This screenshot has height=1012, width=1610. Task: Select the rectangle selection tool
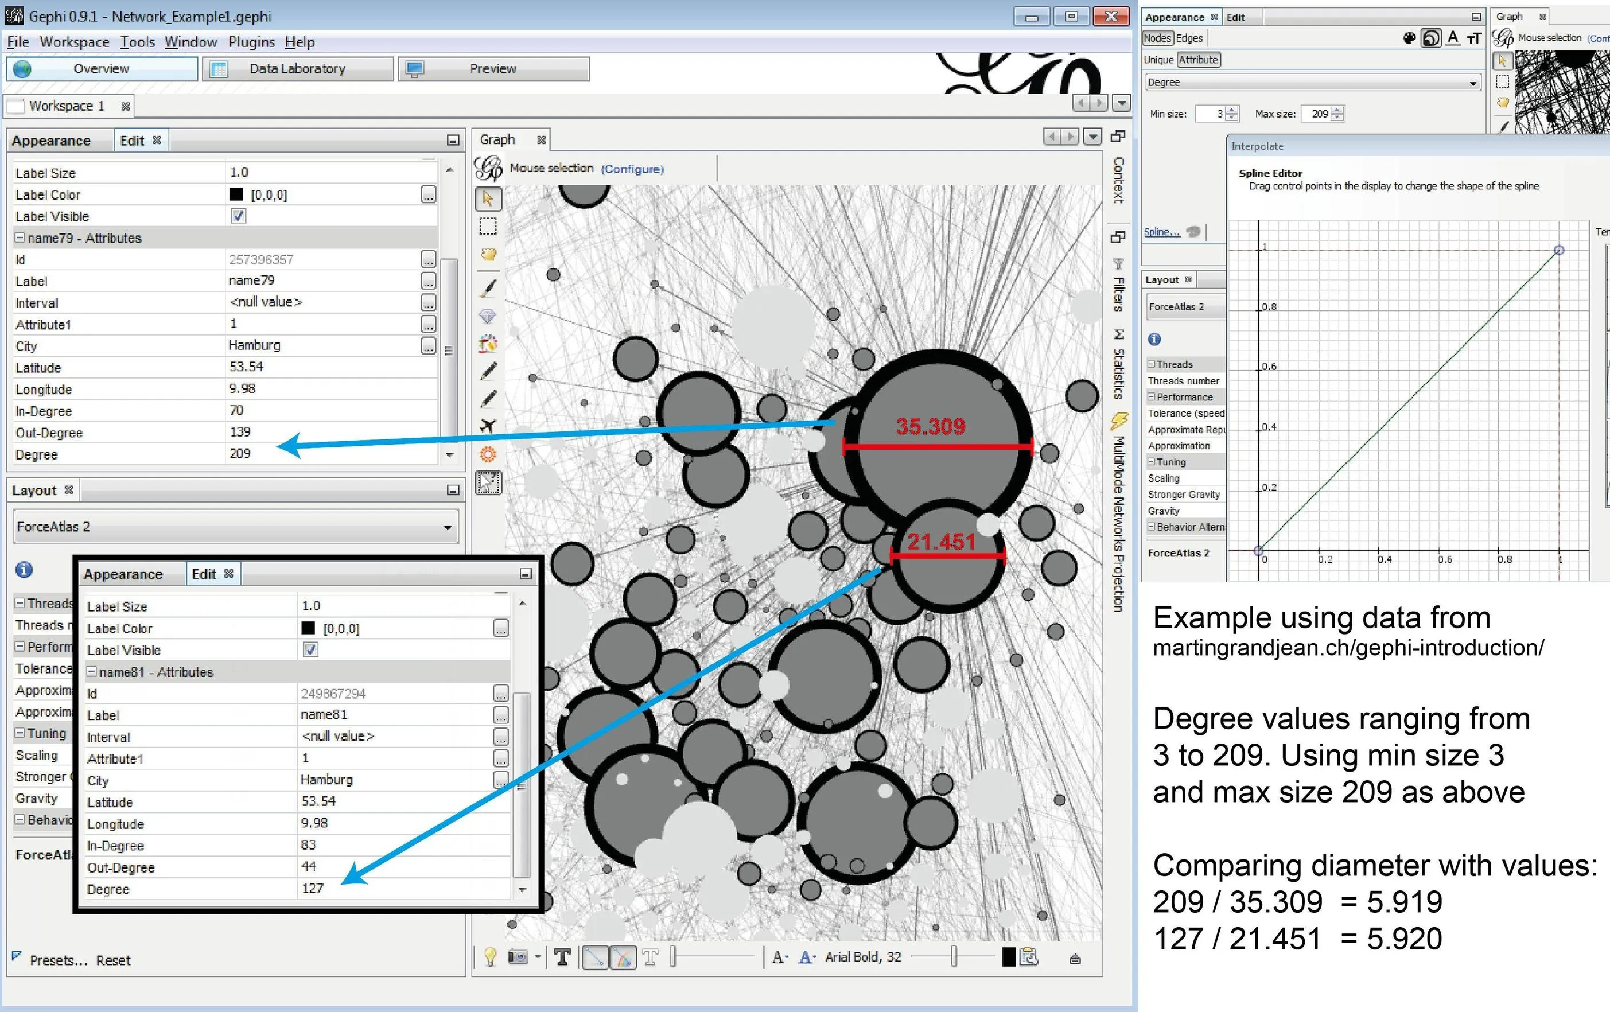(x=488, y=227)
